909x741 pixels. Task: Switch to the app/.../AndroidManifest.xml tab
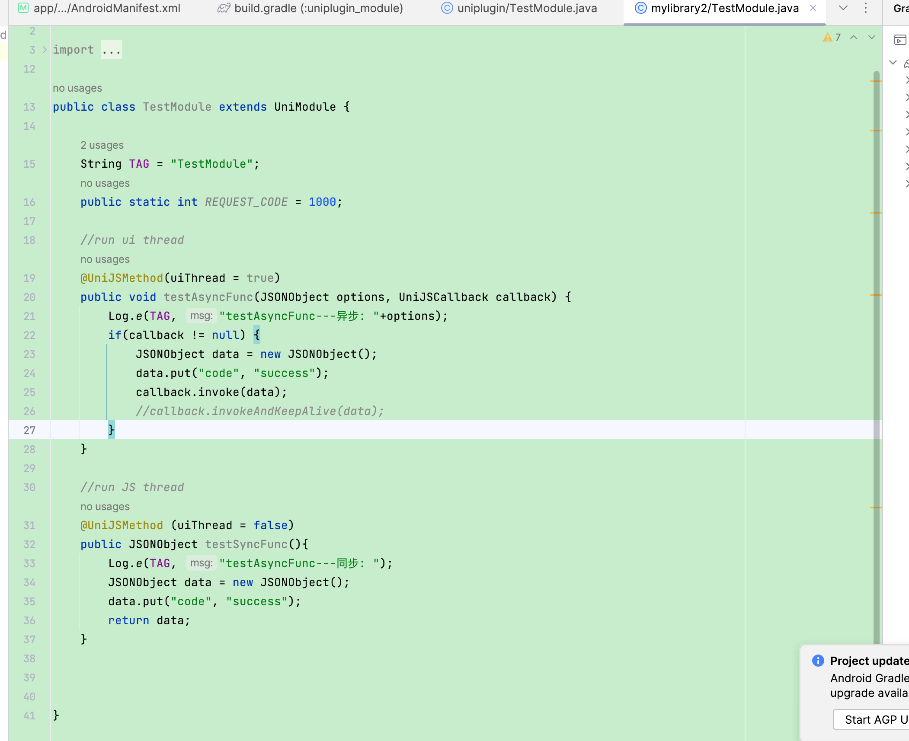(106, 8)
